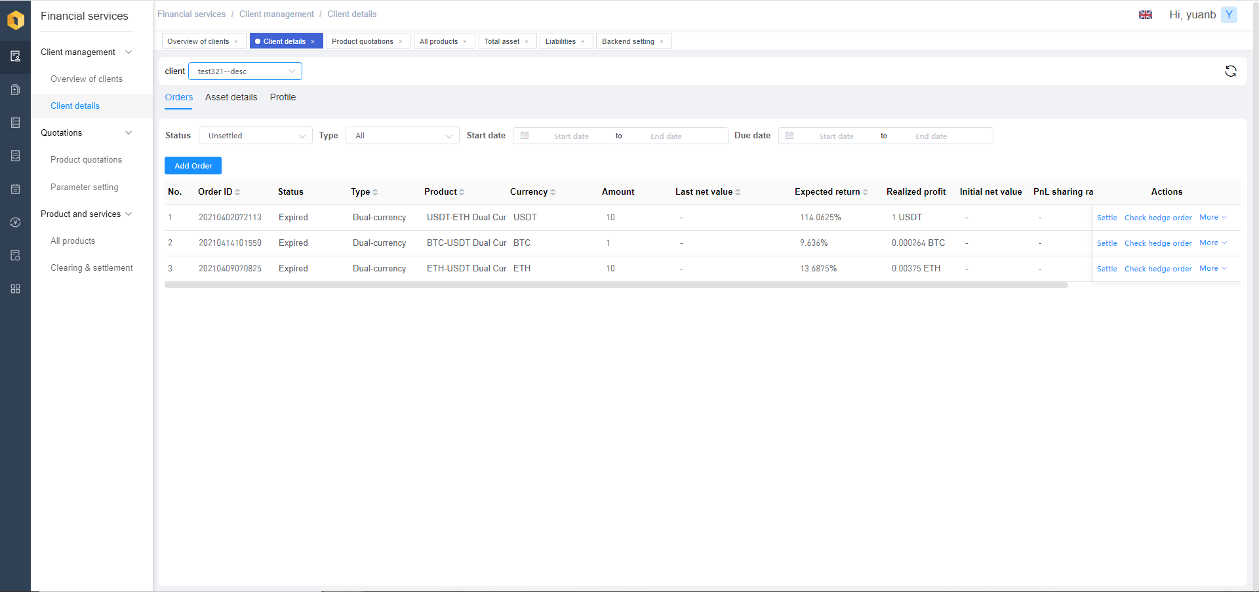Click Financial services breadcrumb link
This screenshot has width=1259, height=592.
(x=191, y=14)
